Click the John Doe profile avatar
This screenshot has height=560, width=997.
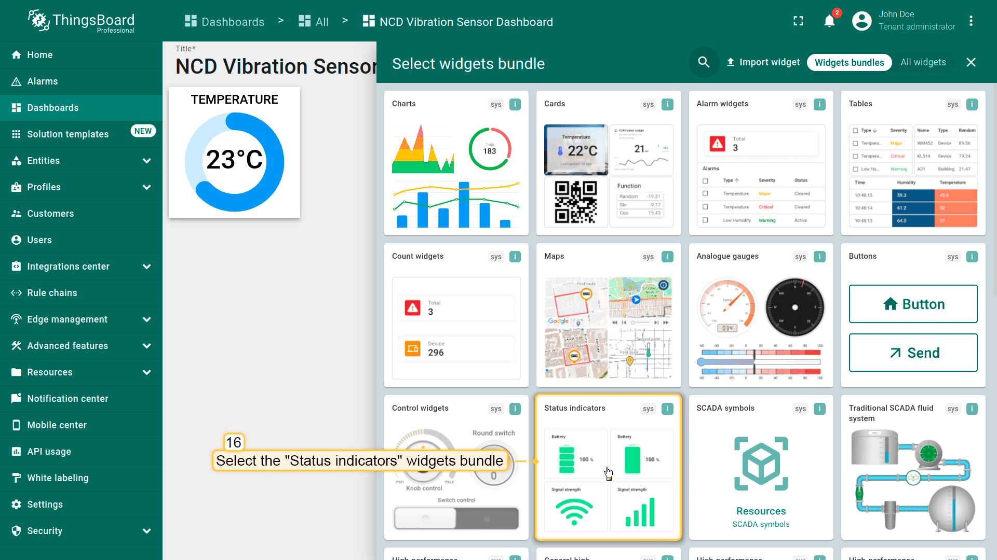pos(861,21)
